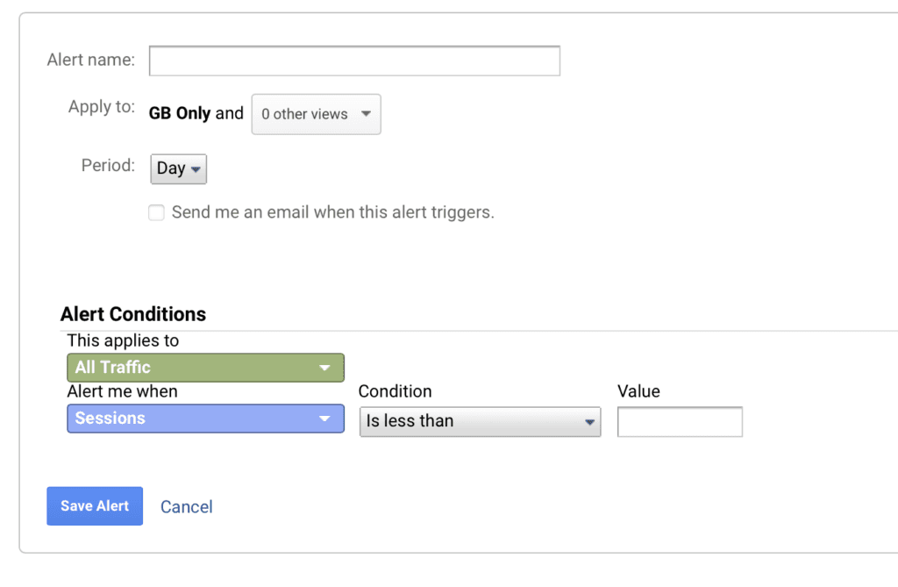Enable the email alert checkbox

coord(156,212)
